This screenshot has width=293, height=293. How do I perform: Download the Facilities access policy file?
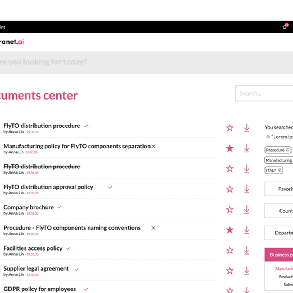(x=246, y=250)
